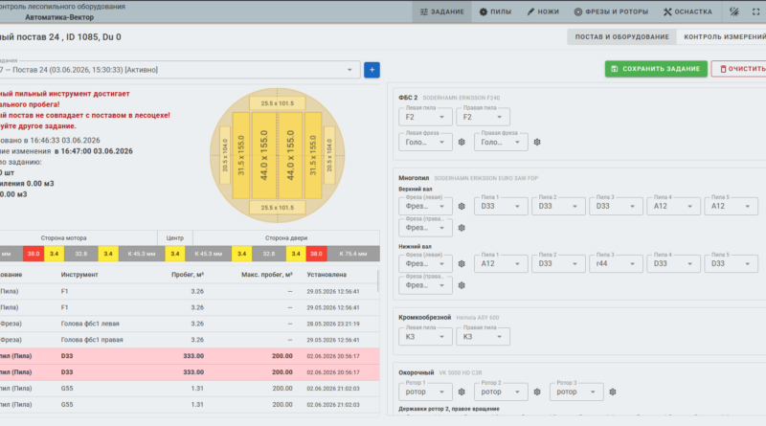Click gear icon next to Ротор 1
This screenshot has width=766, height=426.
click(462, 392)
